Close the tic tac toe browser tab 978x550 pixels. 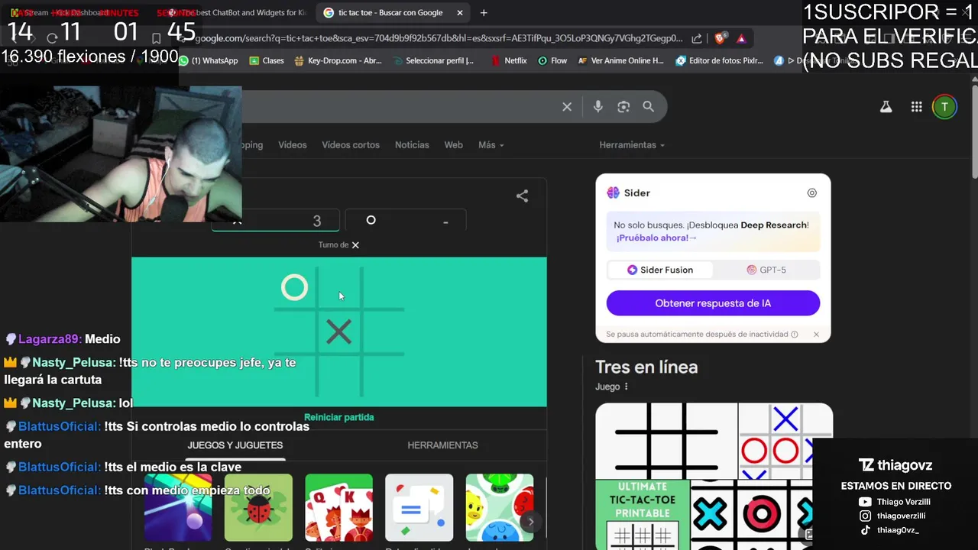point(460,13)
